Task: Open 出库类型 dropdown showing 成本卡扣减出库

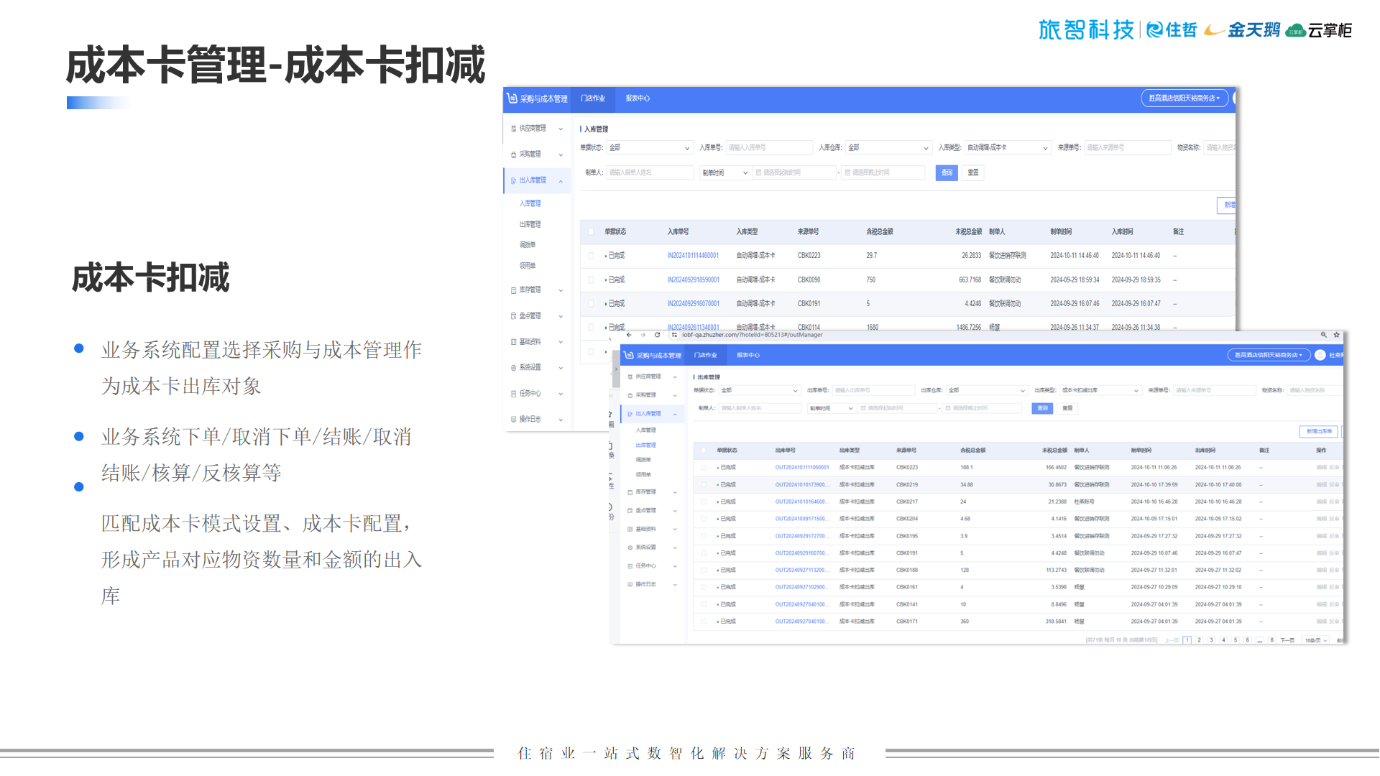Action: click(1100, 391)
